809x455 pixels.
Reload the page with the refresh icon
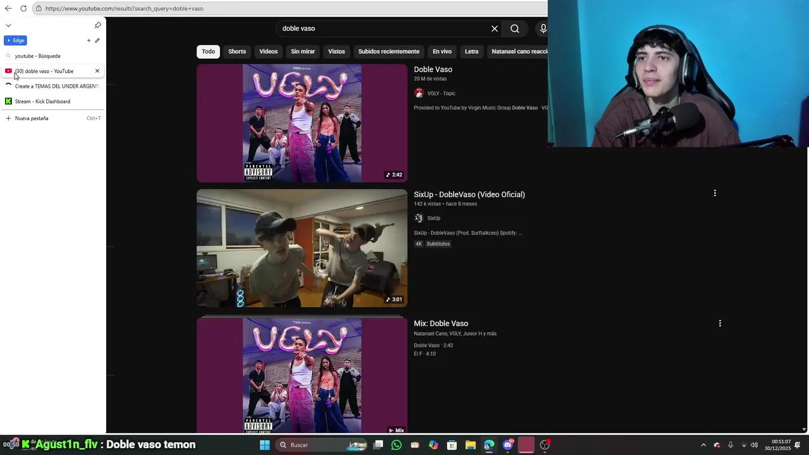coord(23,8)
